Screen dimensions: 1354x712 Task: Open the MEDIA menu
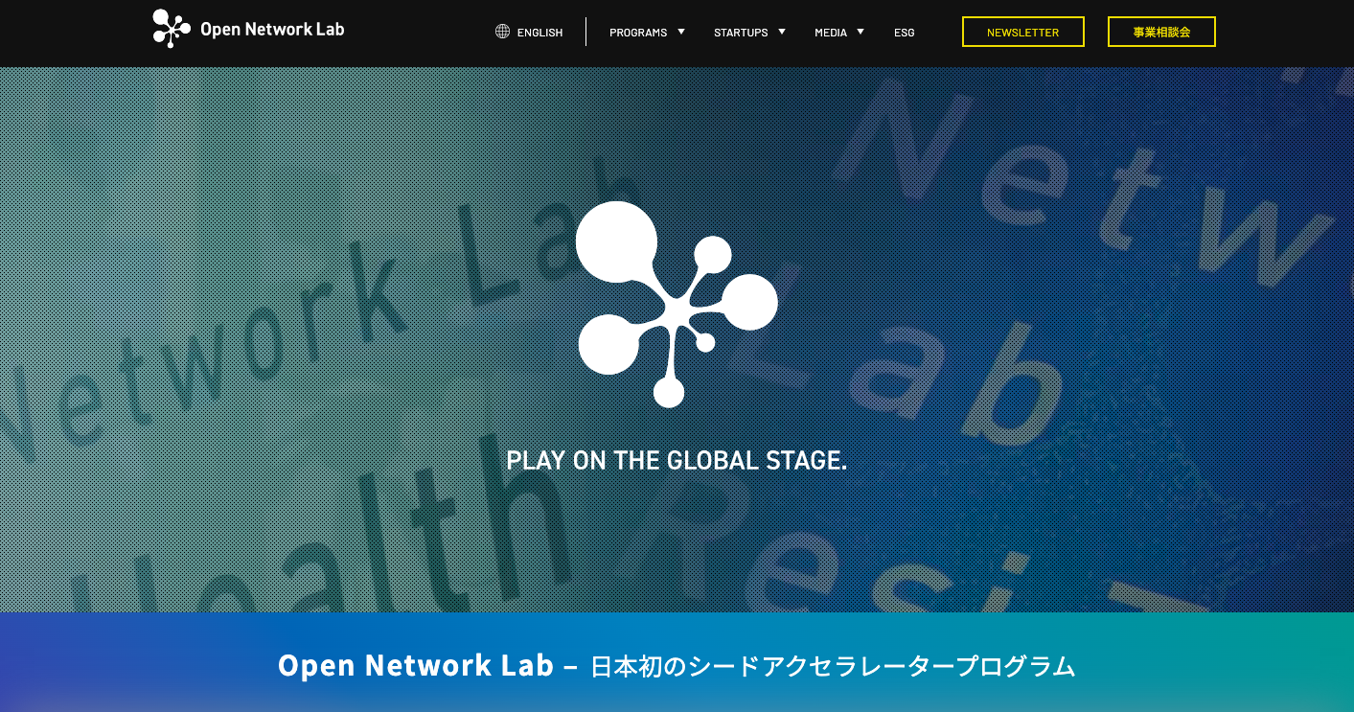pyautogui.click(x=831, y=33)
